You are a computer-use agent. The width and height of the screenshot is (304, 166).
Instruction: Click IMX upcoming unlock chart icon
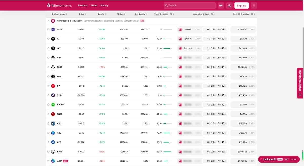180,48
